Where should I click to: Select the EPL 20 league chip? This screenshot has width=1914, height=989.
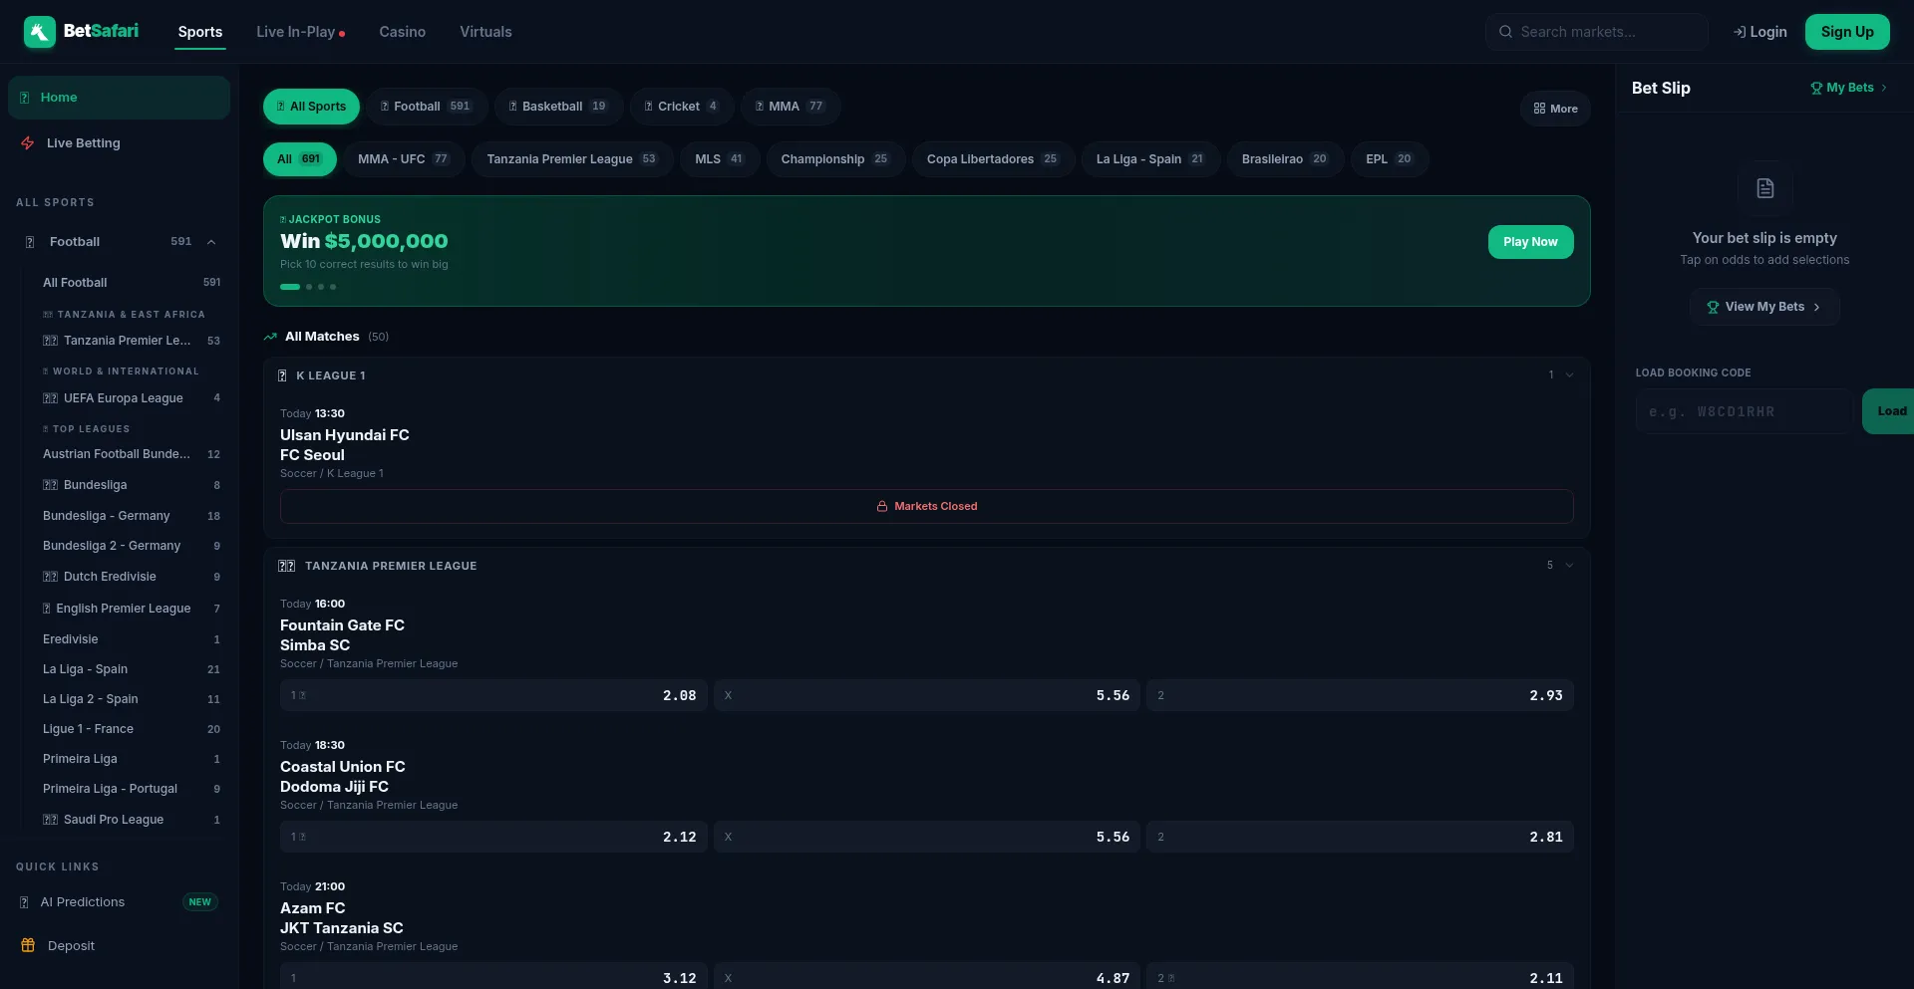(1390, 159)
